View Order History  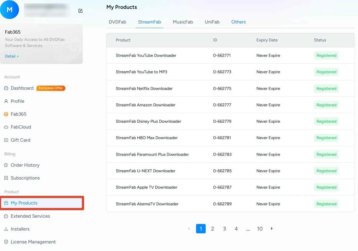(25, 165)
